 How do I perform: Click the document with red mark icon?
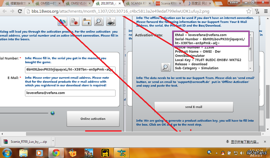click(x=75, y=22)
